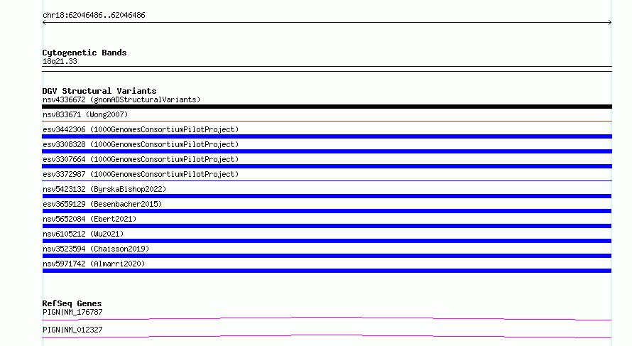Click the 18q21.33 band label
632x346 pixels.
(x=60, y=62)
